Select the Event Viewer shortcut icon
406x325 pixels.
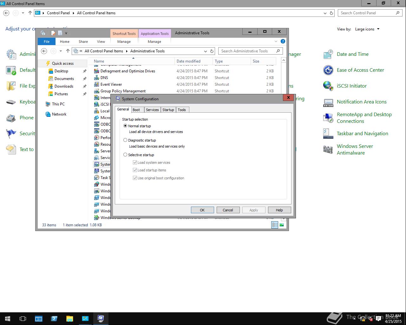coord(97,84)
